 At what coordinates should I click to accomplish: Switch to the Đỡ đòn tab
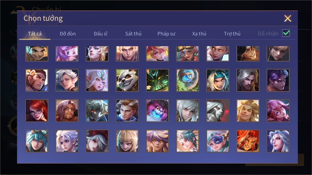click(x=68, y=34)
